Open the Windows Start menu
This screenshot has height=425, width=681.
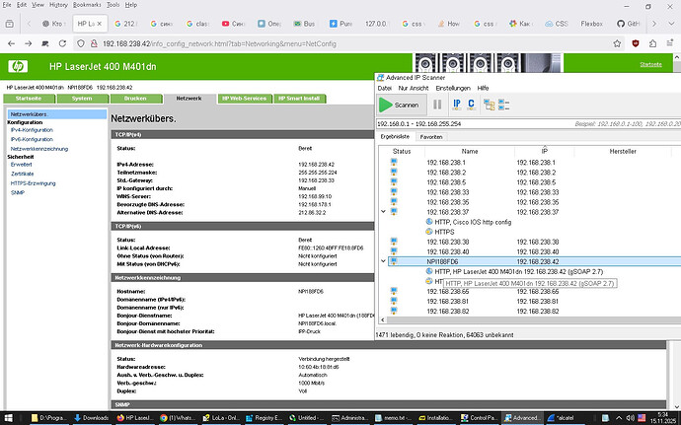[11, 417]
